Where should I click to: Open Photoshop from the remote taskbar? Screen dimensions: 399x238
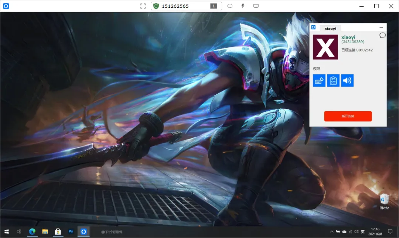coord(71,232)
